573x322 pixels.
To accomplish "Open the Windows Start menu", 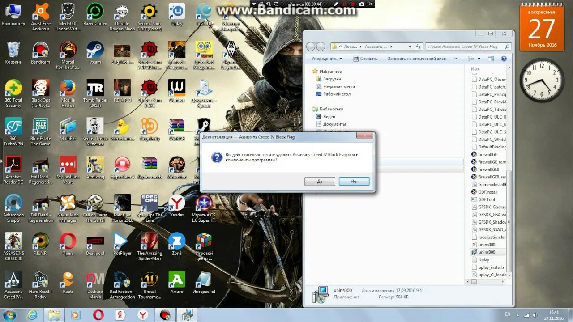I will (9, 315).
